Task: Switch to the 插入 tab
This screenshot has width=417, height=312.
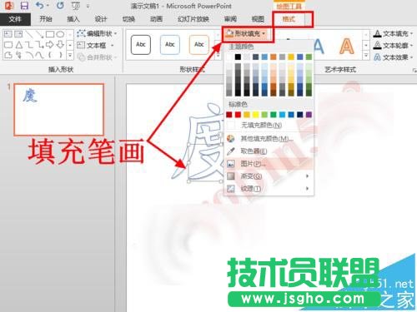Action: (73, 19)
